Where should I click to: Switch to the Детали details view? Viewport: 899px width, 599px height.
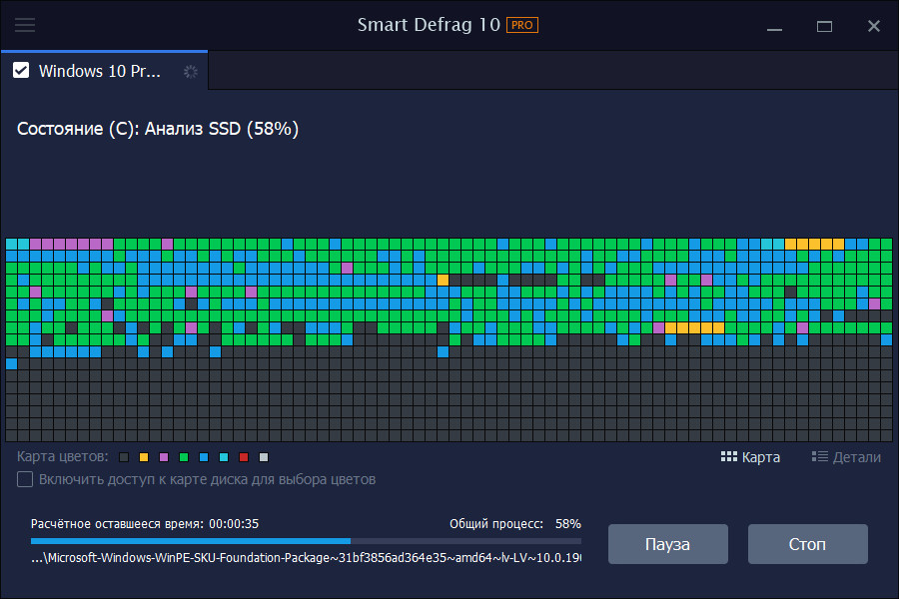click(846, 457)
